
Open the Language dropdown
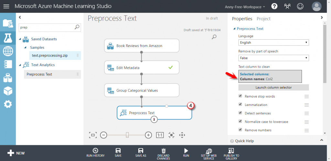coord(273,43)
